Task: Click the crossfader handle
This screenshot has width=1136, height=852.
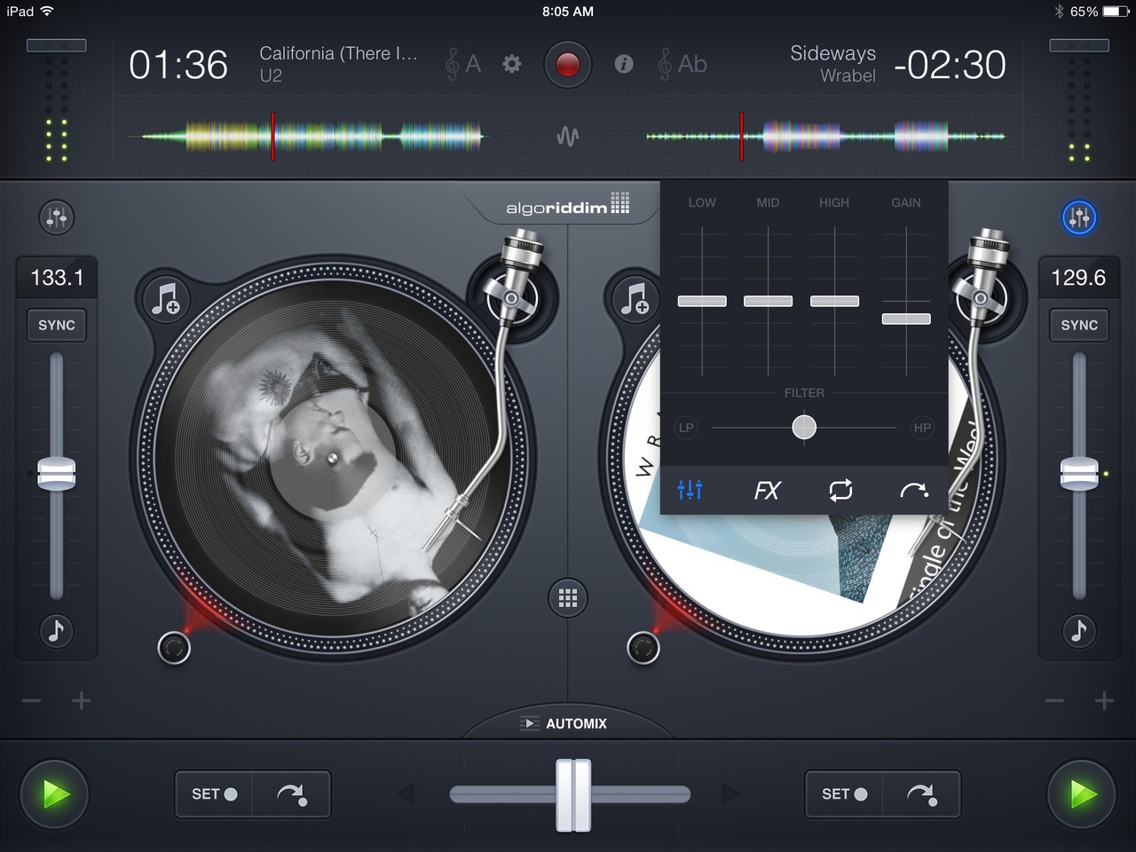Action: [x=573, y=794]
